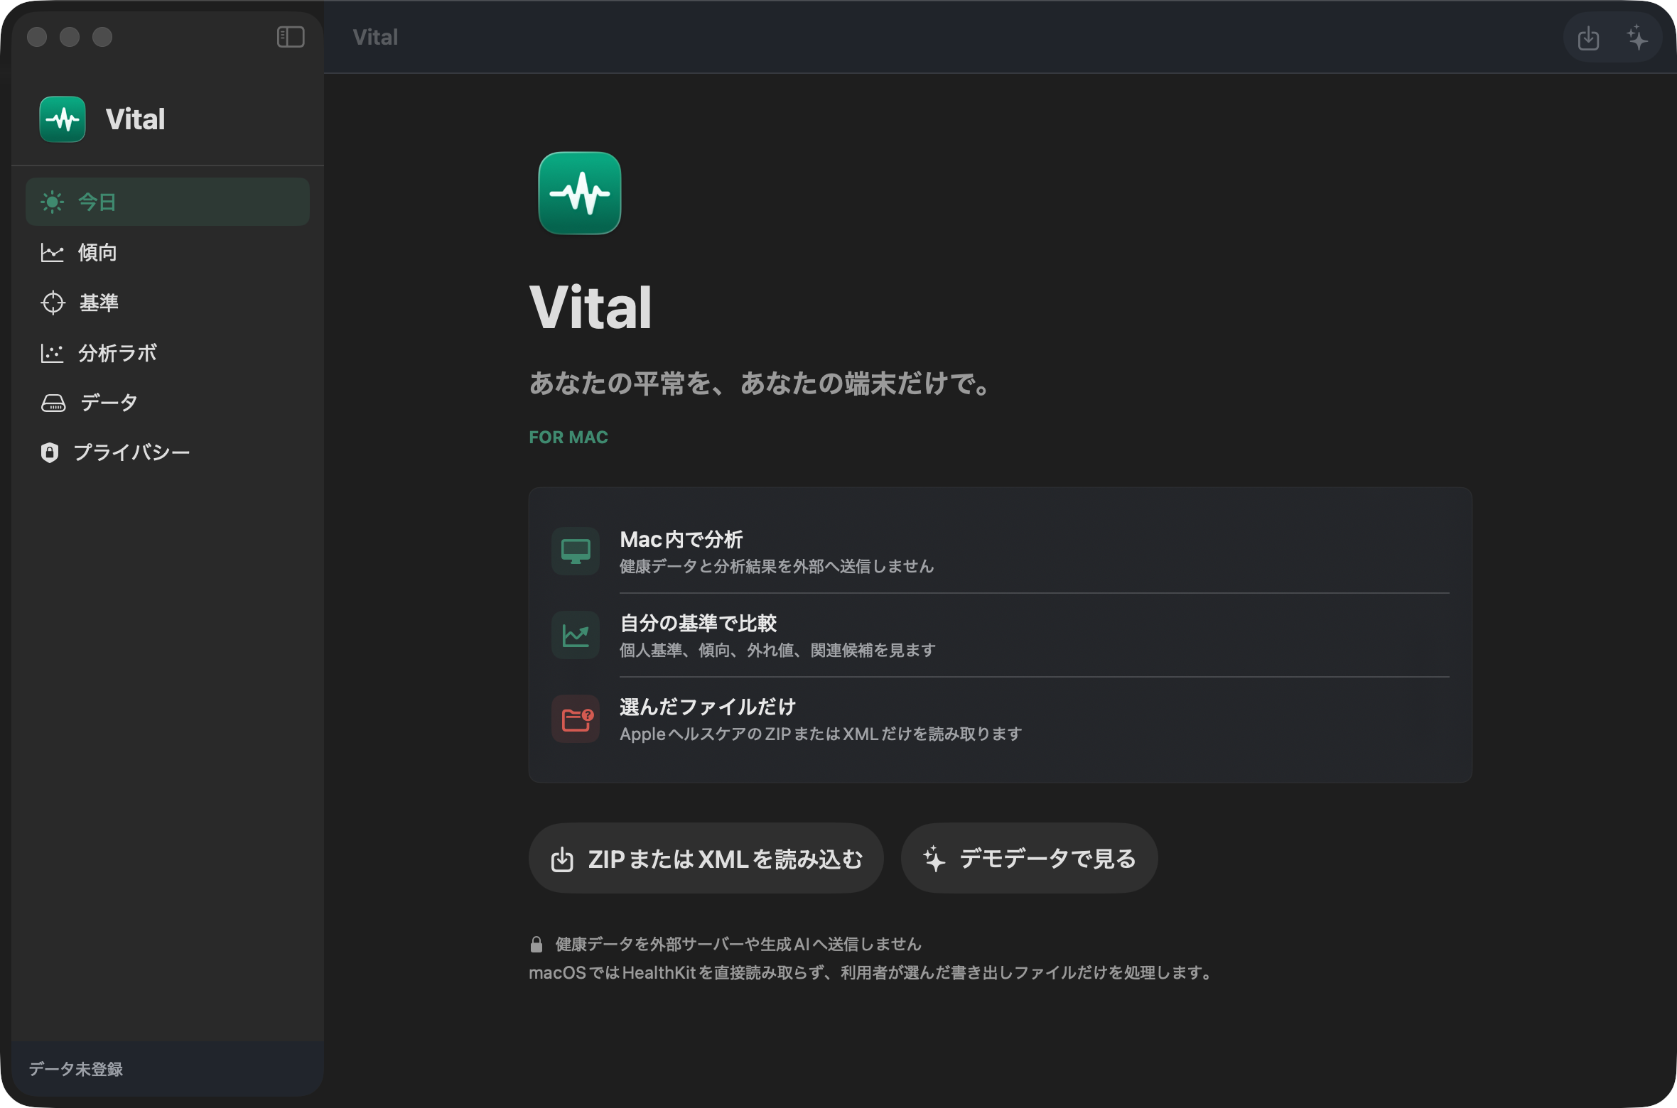Switch to the データ section
Screen dimensions: 1677x1108
(168, 403)
